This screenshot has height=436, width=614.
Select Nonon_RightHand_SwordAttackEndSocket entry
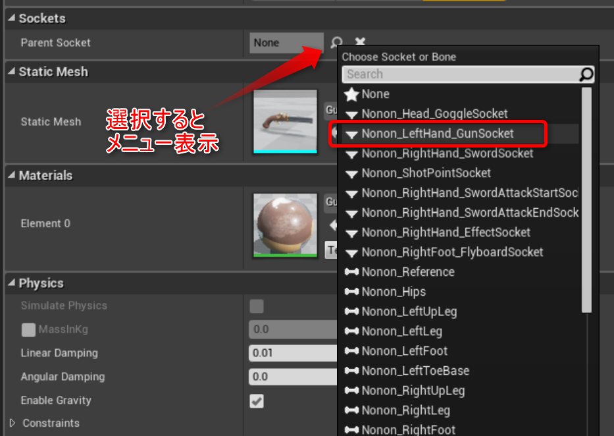pyautogui.click(x=461, y=213)
